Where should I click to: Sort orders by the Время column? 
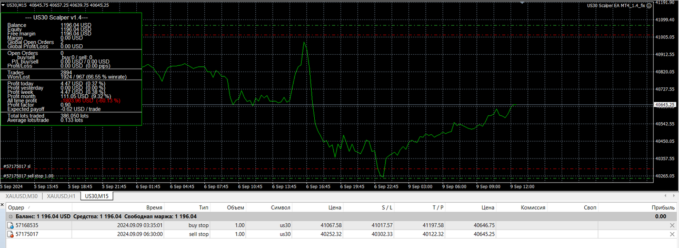154,207
